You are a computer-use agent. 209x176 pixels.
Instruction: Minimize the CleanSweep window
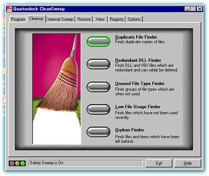[x=188, y=9]
